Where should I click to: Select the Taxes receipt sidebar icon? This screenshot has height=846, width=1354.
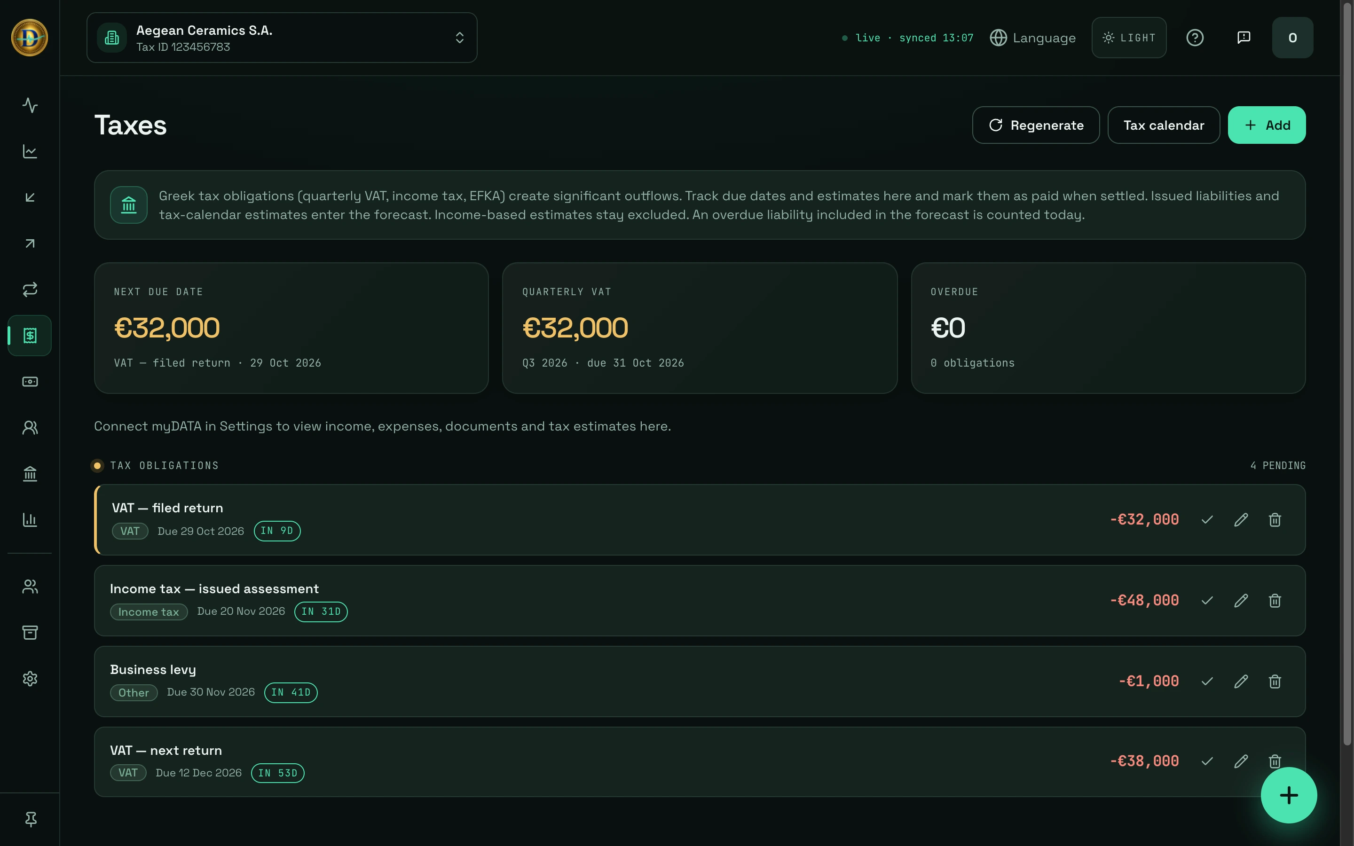[30, 336]
